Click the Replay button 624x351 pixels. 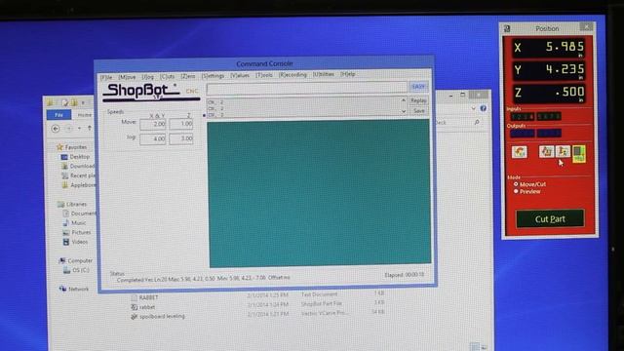(x=418, y=100)
